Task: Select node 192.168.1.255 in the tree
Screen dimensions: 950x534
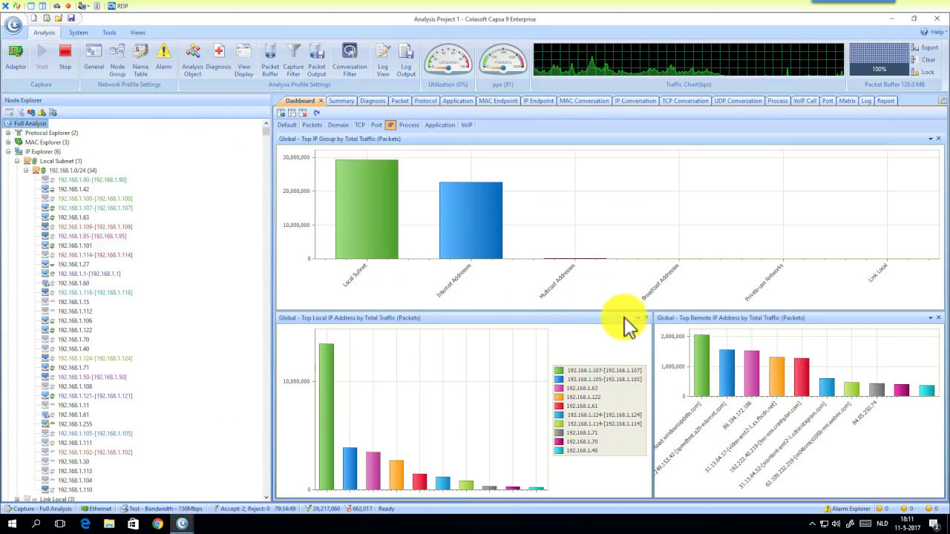Action: point(75,424)
